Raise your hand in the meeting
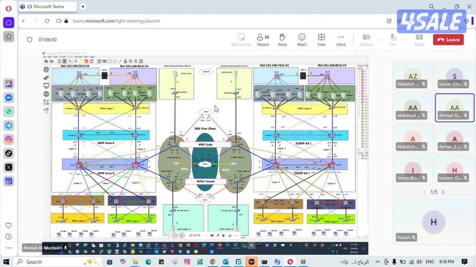 click(x=282, y=39)
